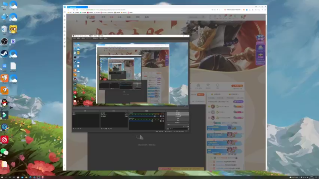This screenshot has height=179, width=319.
Task: Open NetEase Cloud Music red desktop icon
Action: 4,140
